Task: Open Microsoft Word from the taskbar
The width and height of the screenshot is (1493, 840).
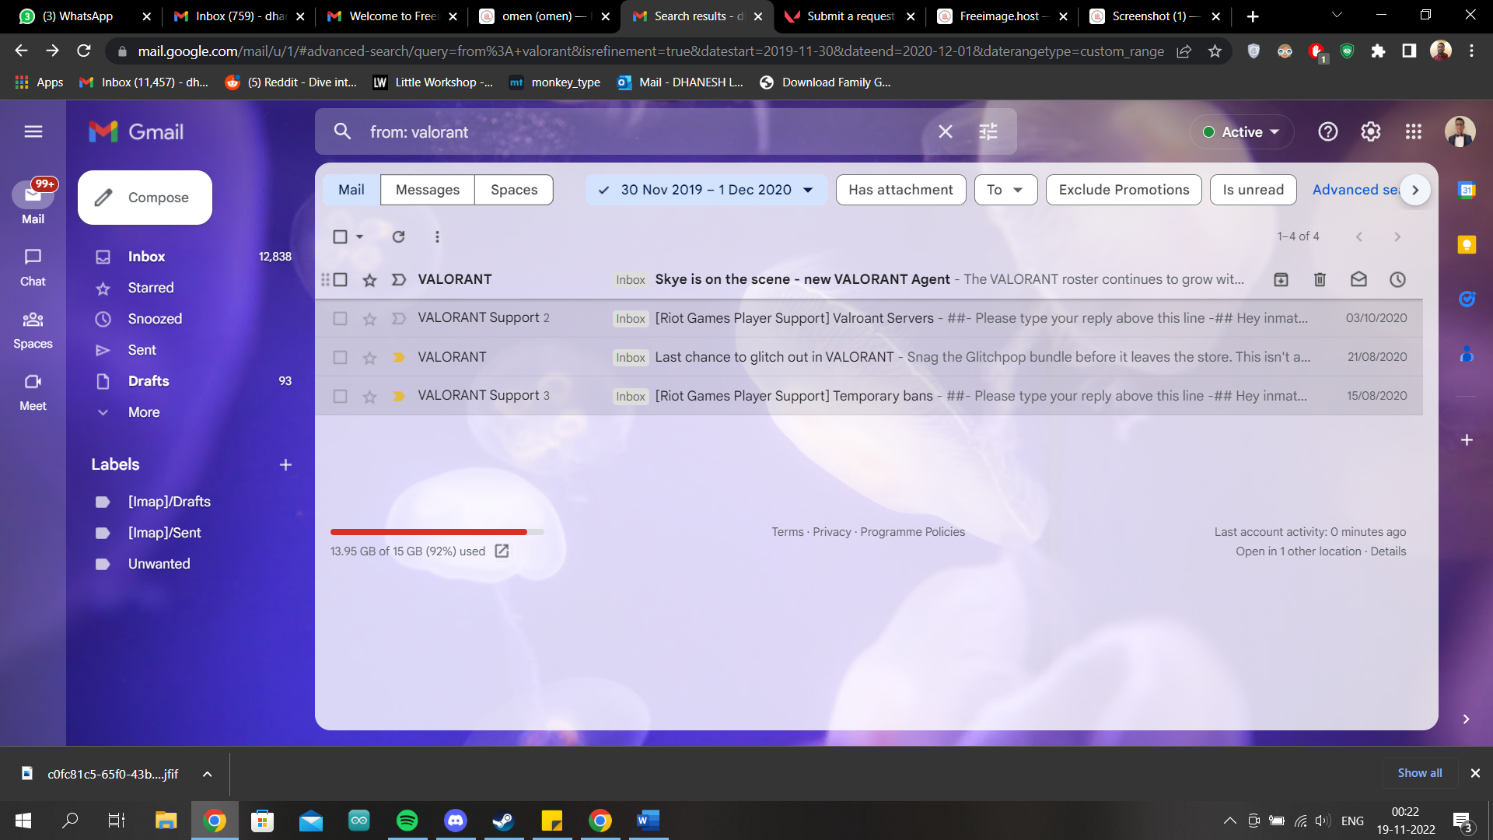Action: 648,820
